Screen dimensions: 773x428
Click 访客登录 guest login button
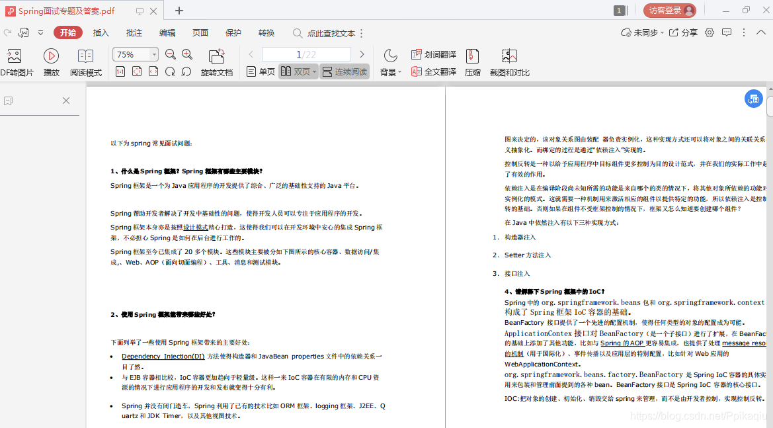(x=670, y=11)
